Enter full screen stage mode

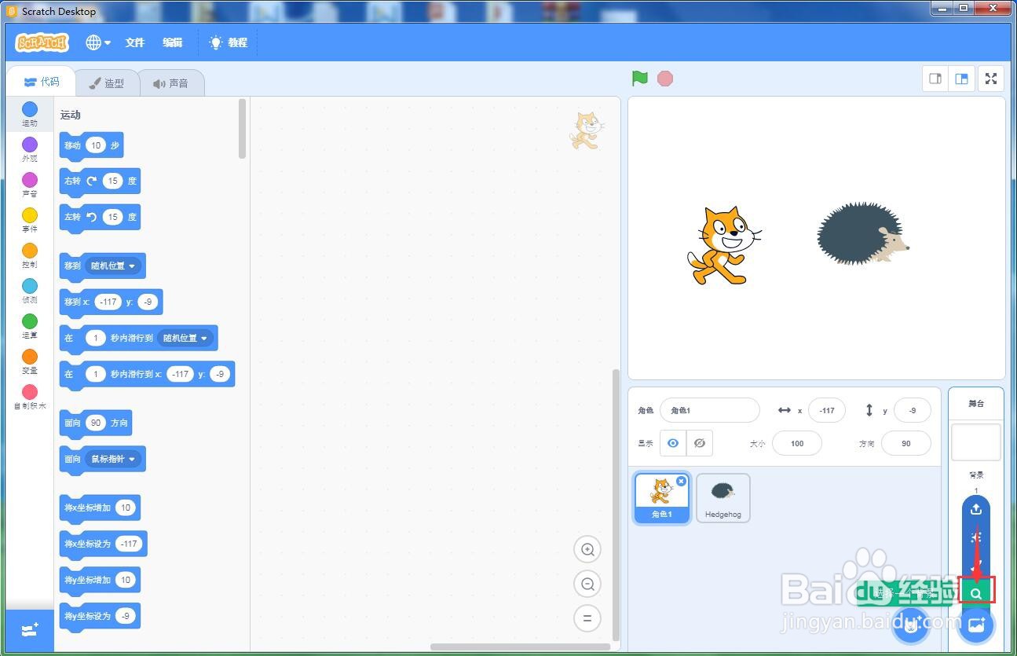pos(991,79)
